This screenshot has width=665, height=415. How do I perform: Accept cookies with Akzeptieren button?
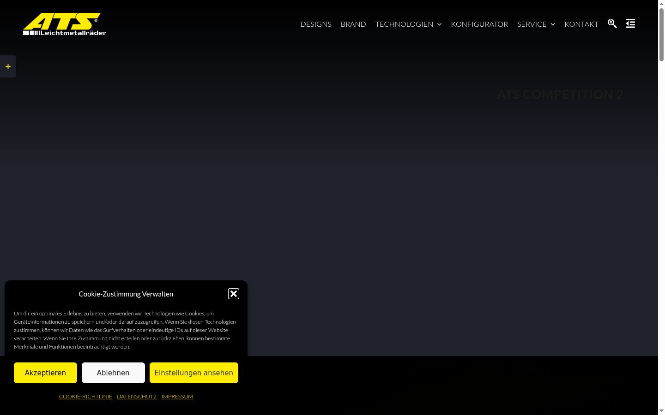tap(45, 373)
